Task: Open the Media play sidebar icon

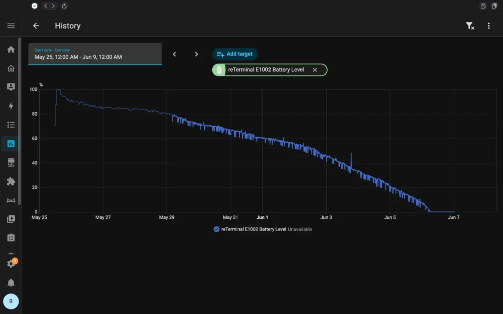Action: coord(11,219)
